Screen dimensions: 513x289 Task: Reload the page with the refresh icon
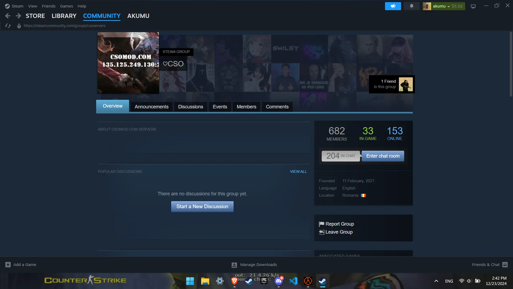(x=8, y=26)
